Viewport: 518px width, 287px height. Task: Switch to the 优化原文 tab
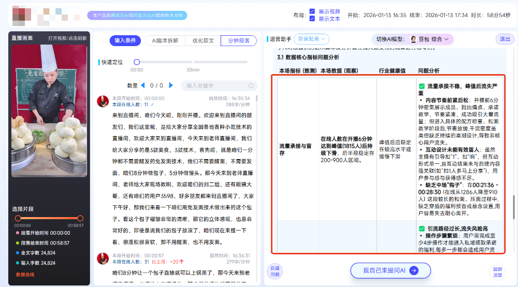pos(203,41)
